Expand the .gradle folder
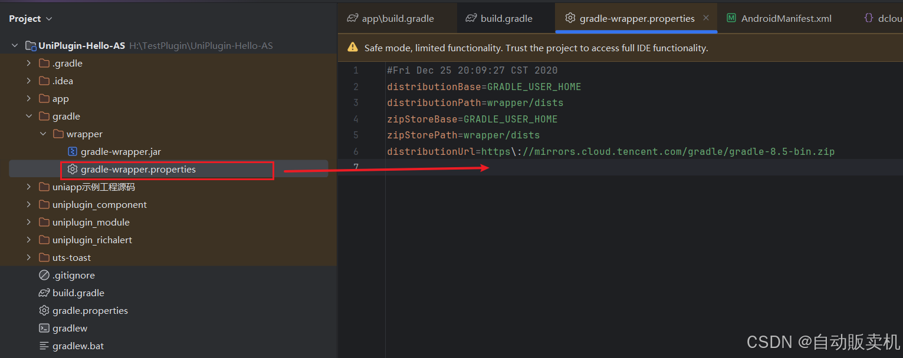 point(28,63)
